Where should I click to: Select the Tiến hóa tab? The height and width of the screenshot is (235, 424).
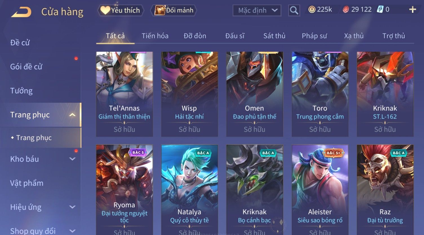[155, 36]
